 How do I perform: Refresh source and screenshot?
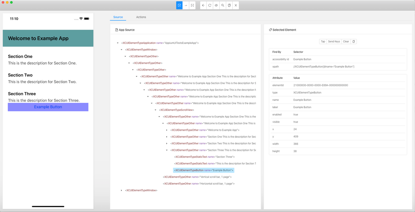tap(210, 6)
